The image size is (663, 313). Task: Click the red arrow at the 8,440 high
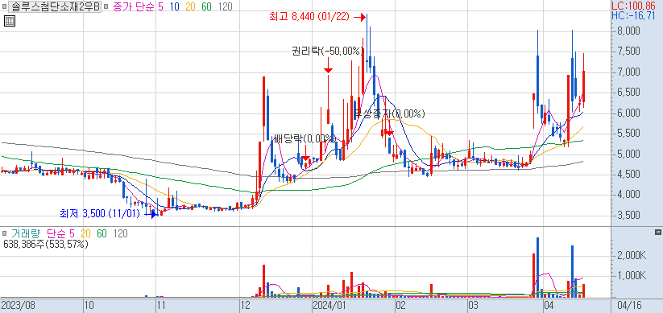tap(359, 17)
